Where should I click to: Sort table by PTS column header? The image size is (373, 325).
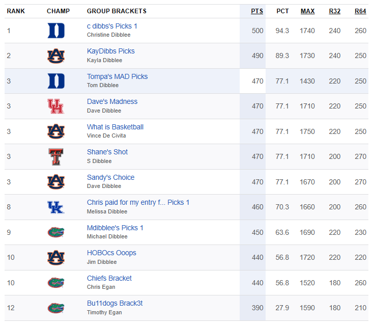(x=257, y=11)
